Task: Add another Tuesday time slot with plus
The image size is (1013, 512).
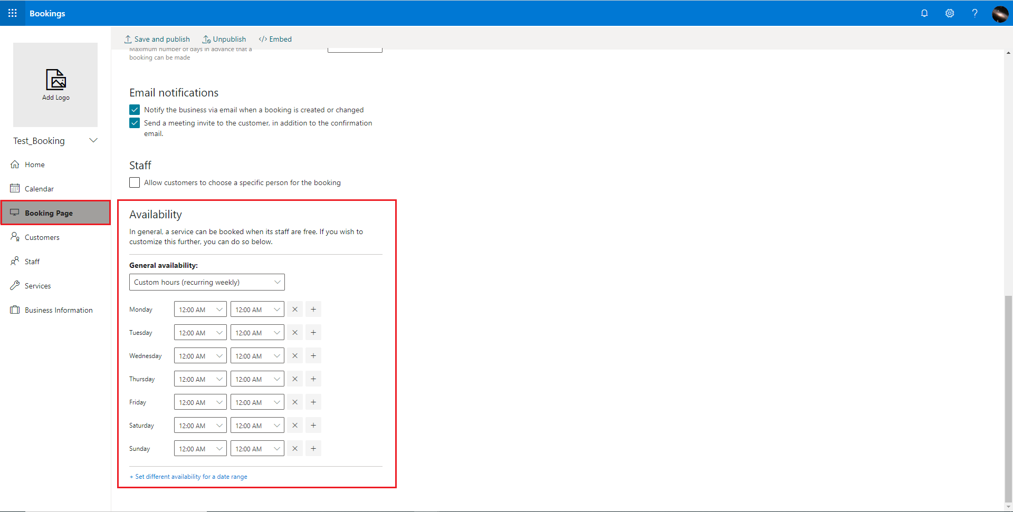Action: [x=313, y=333]
